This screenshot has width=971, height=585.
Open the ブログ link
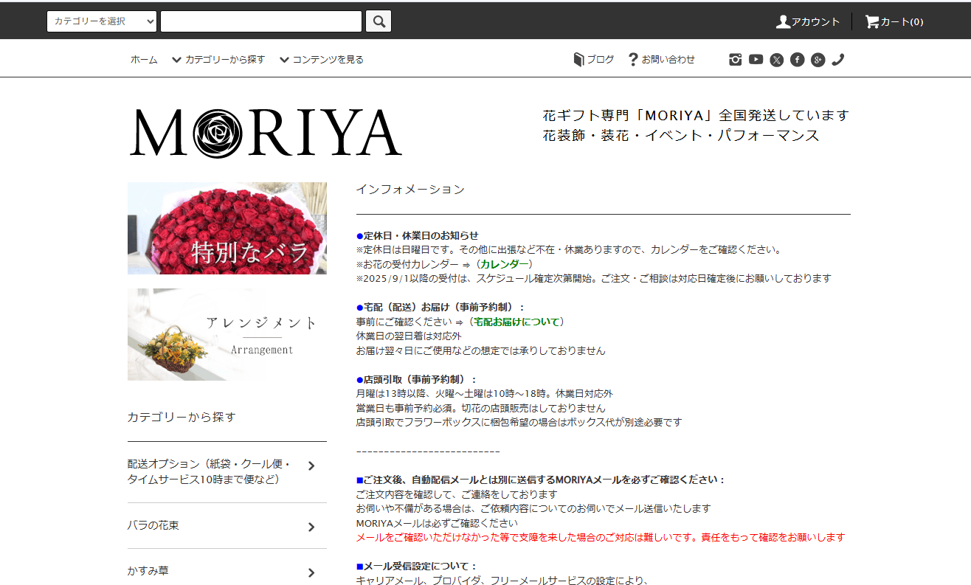click(x=600, y=60)
